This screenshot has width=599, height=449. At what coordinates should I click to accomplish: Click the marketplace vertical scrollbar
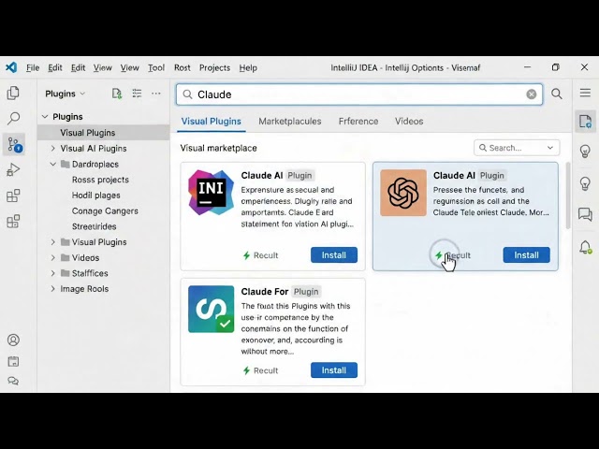568,196
